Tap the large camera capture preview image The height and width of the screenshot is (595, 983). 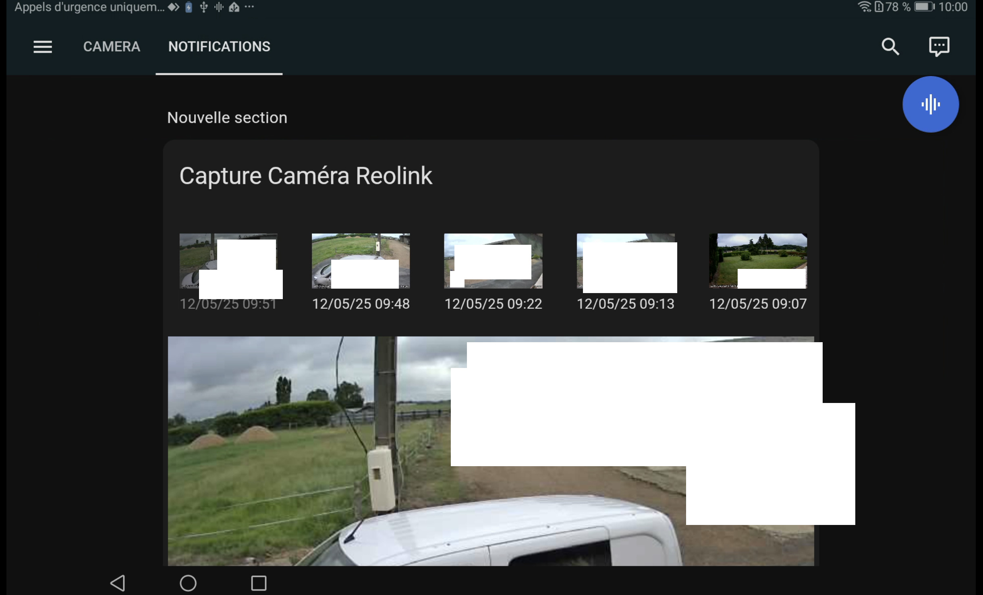(491, 451)
